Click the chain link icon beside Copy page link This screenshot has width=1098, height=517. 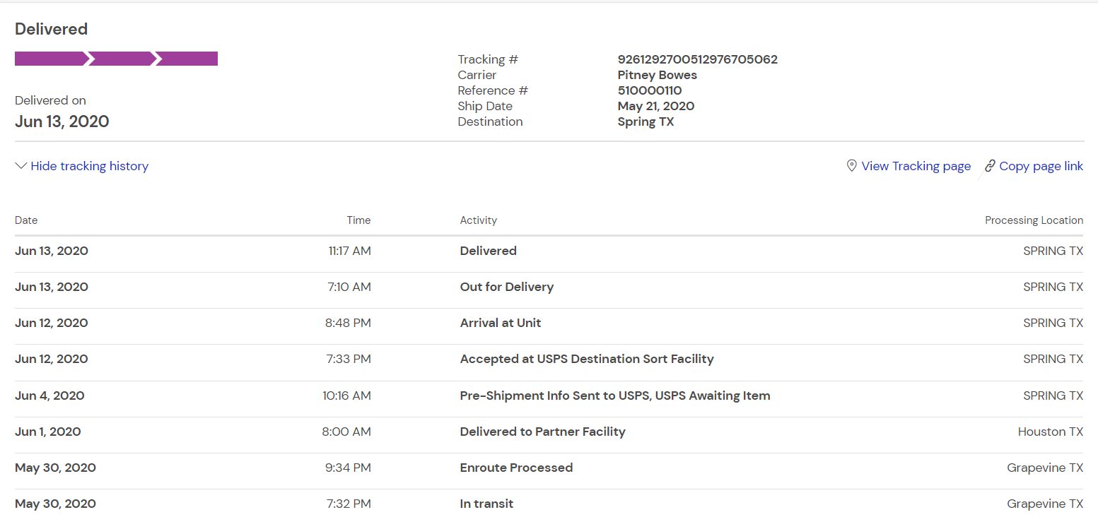[990, 166]
